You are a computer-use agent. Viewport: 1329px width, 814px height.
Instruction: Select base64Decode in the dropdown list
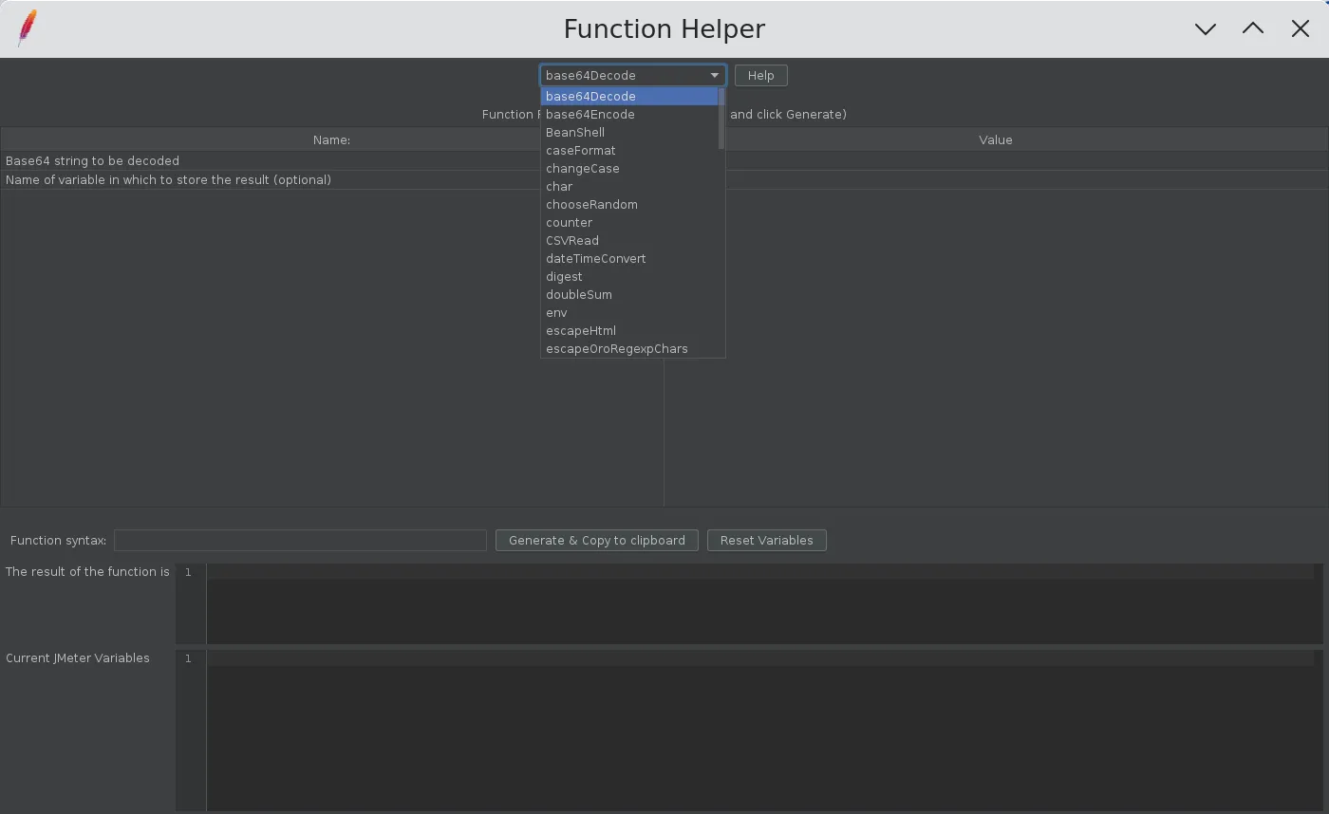[629, 97]
